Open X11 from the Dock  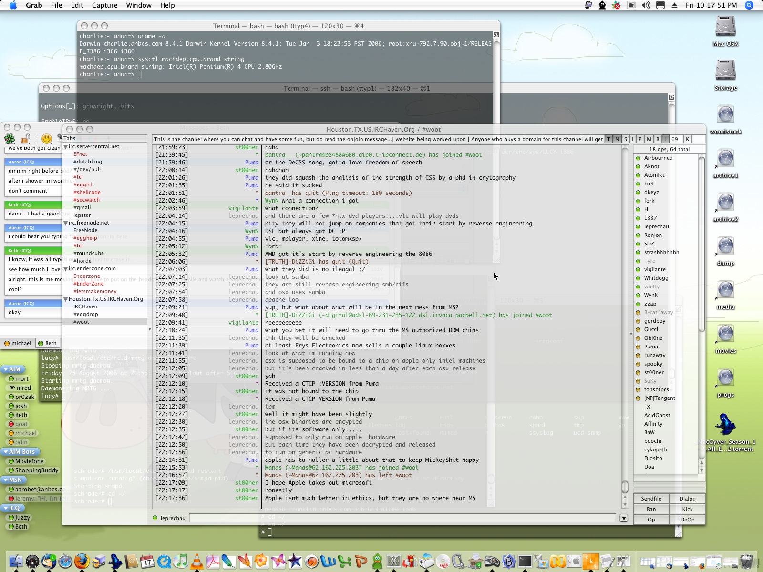point(393,562)
